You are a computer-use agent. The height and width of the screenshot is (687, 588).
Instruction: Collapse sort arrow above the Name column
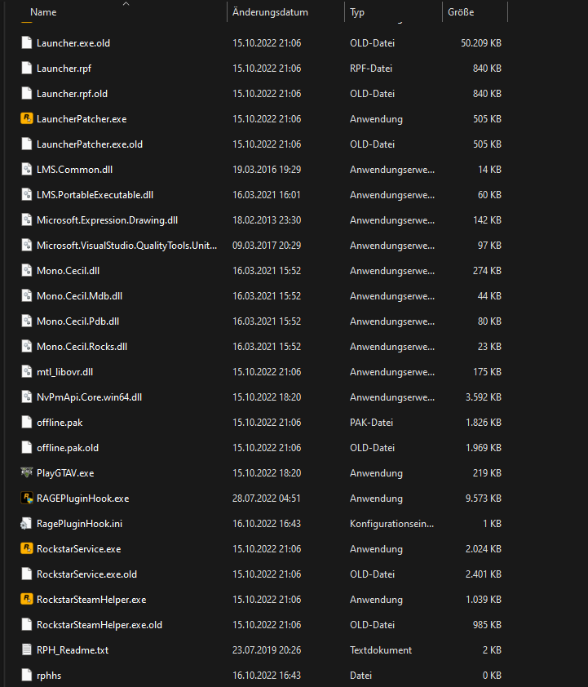click(x=126, y=4)
